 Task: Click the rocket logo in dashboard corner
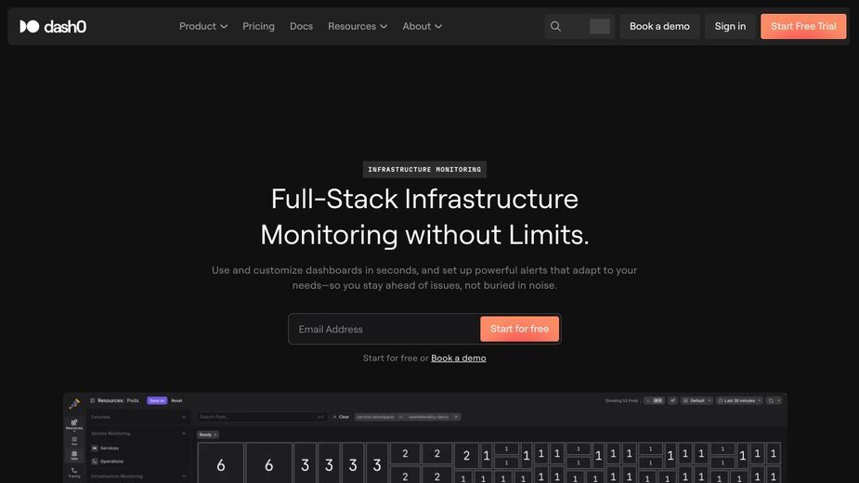click(74, 404)
